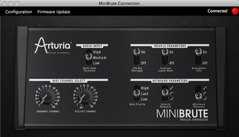The height and width of the screenshot is (137, 239).
Task: Set Note Priority to High
Action: [x=145, y=88]
